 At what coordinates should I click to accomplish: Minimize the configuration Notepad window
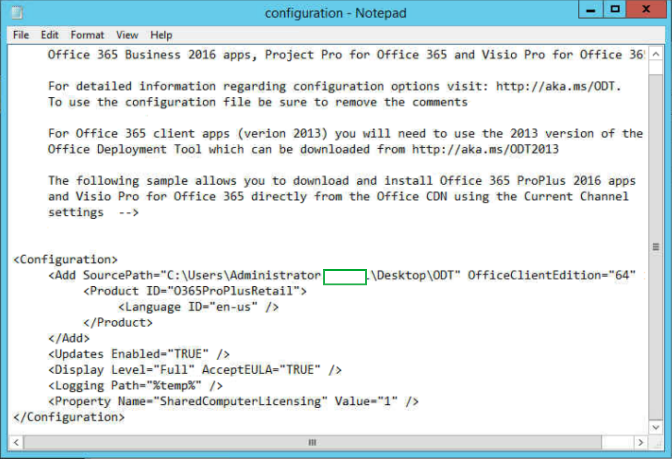[591, 9]
